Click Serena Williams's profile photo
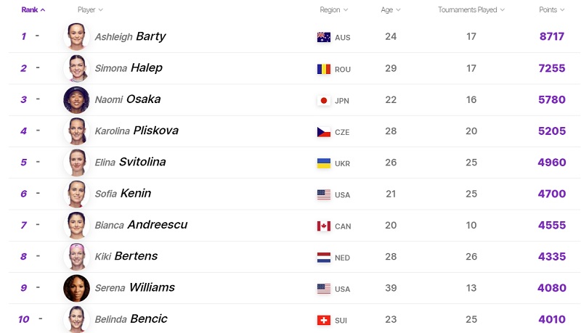 [76, 288]
